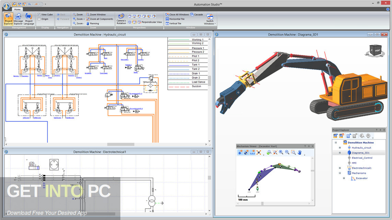
Task: Enable the Origin checkbox
Action: [x=39, y=19]
